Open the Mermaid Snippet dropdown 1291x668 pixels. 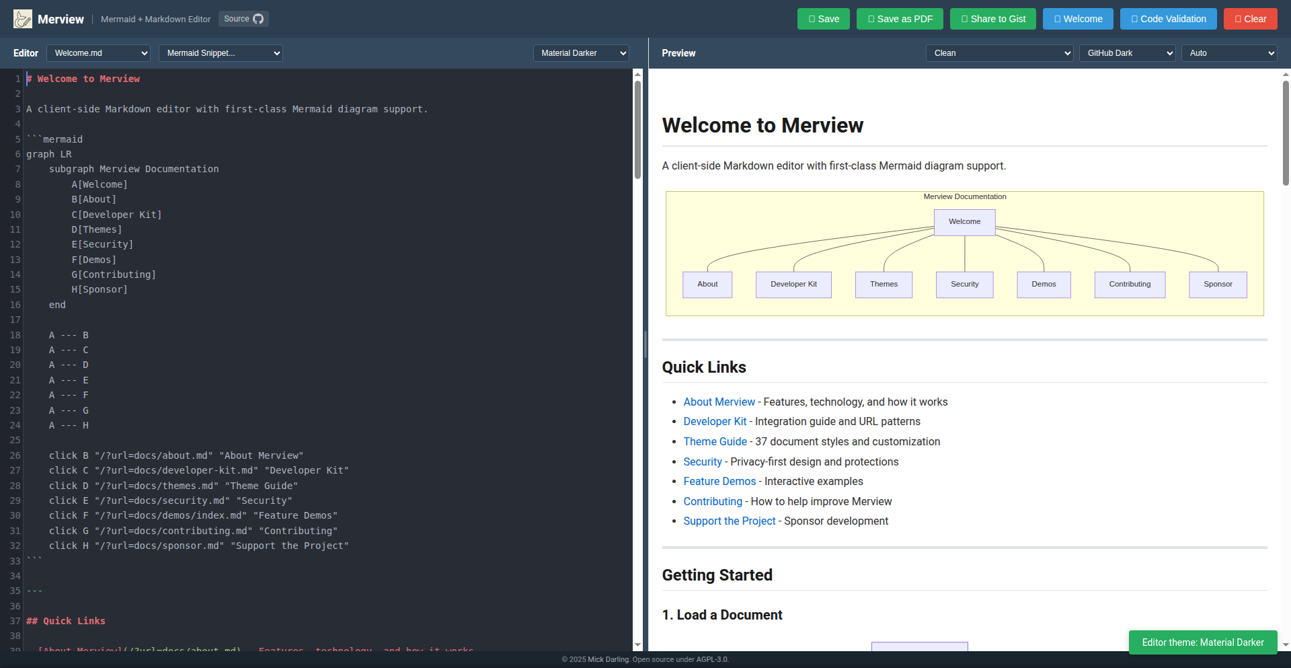tap(220, 53)
